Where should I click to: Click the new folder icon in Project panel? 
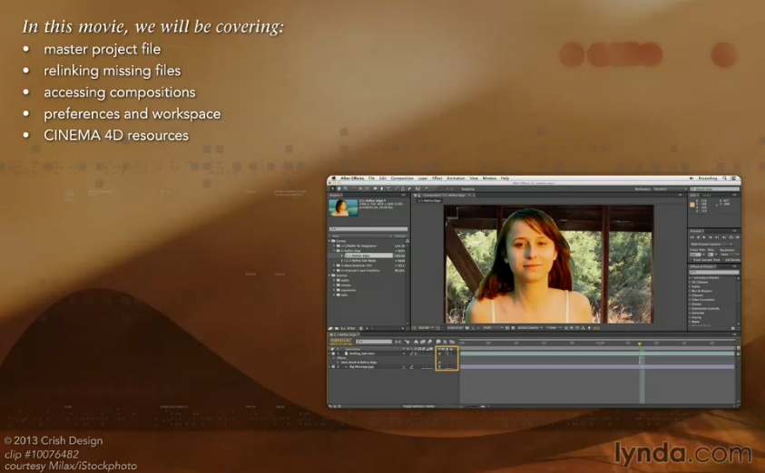(336, 328)
